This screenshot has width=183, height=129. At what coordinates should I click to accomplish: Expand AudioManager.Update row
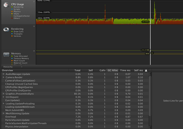4,74
